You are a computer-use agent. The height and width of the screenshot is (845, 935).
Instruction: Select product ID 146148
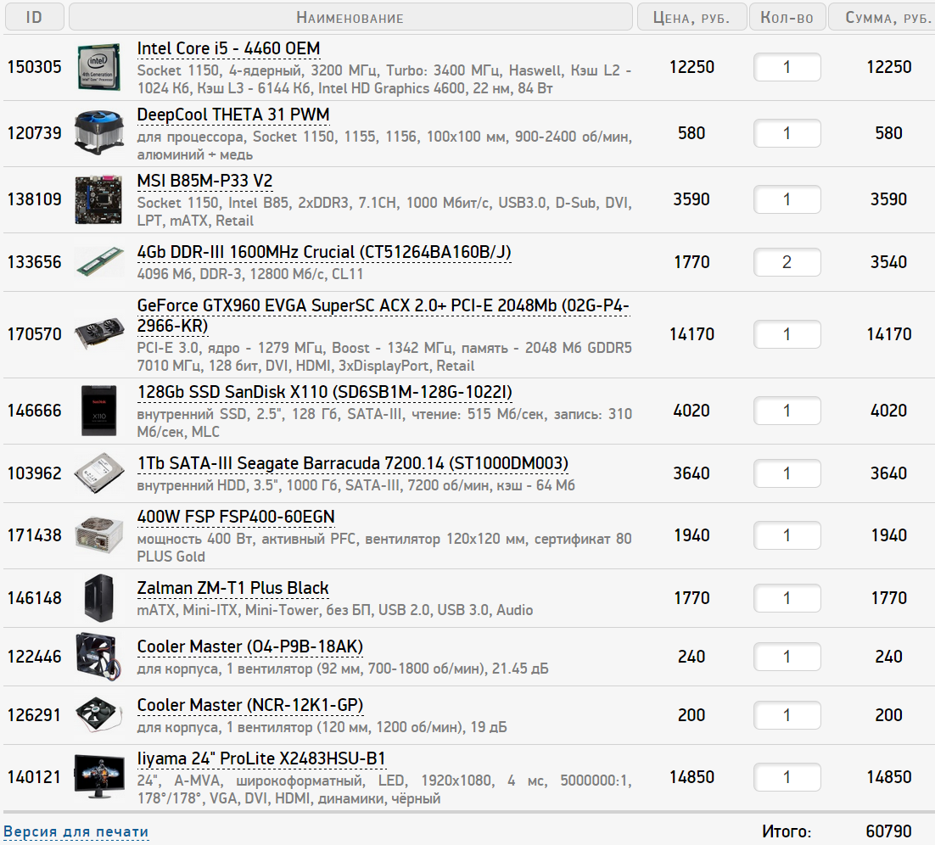(x=35, y=597)
